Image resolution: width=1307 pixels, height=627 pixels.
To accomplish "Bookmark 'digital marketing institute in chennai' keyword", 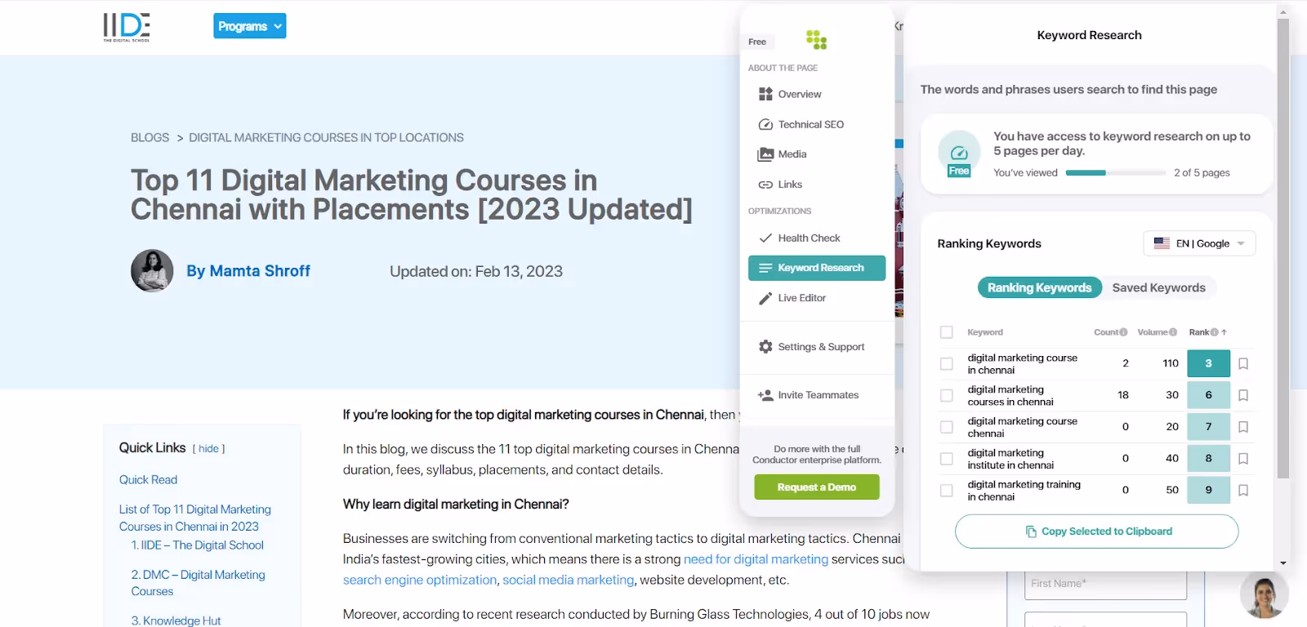I will [1243, 459].
